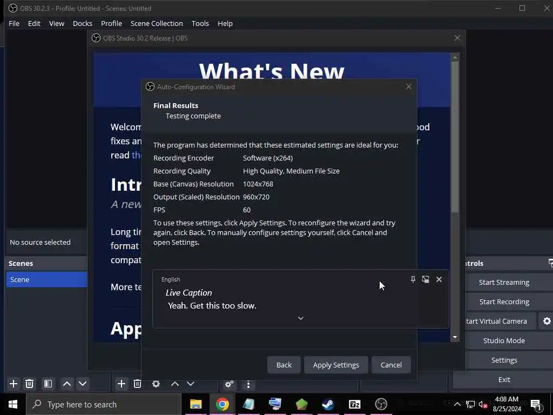Screen dimensions: 553x415
Task: Click What's New window scrollbar thumb
Action: 455,137
